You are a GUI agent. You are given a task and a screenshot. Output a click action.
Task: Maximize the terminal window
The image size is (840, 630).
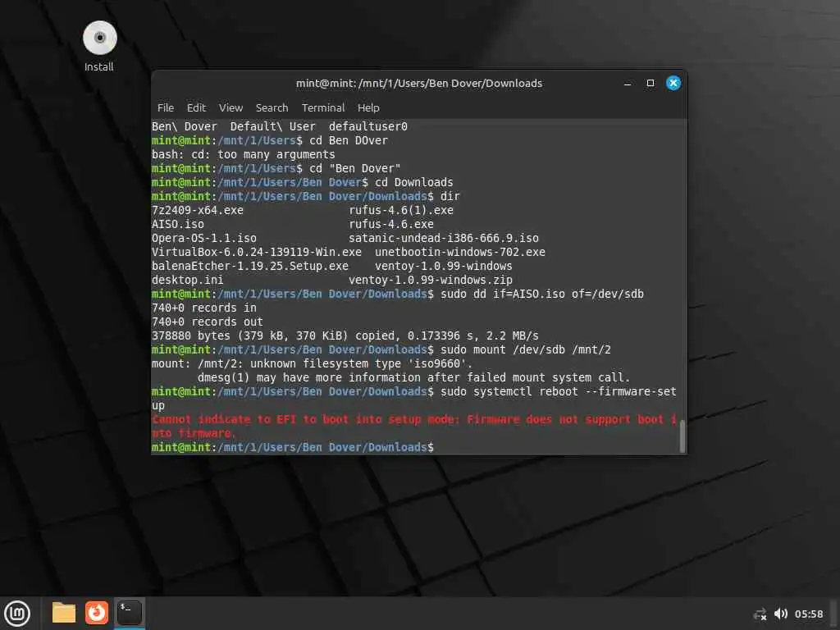(651, 83)
